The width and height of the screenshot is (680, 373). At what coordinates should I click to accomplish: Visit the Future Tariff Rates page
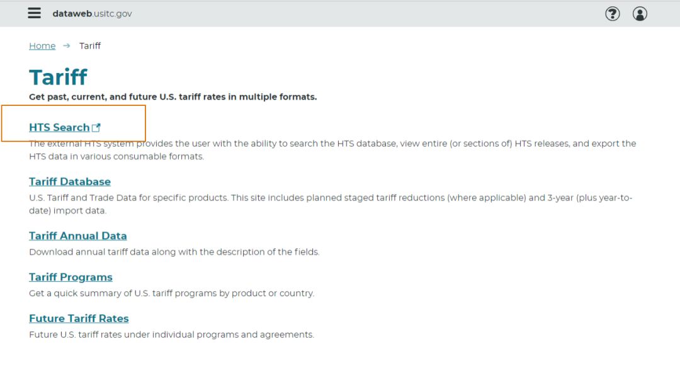pos(79,319)
